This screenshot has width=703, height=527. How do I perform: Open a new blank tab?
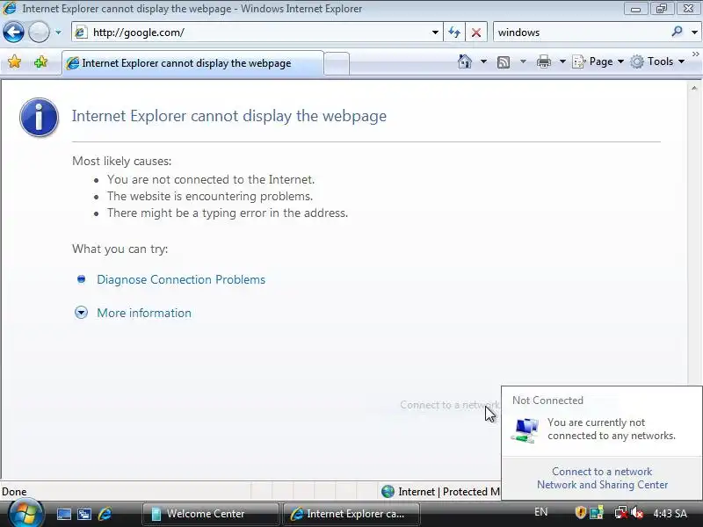pyautogui.click(x=337, y=63)
